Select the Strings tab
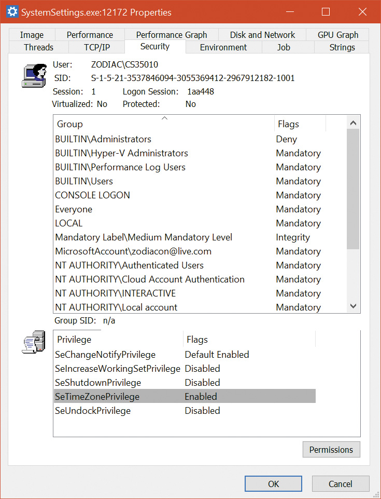 pos(342,47)
